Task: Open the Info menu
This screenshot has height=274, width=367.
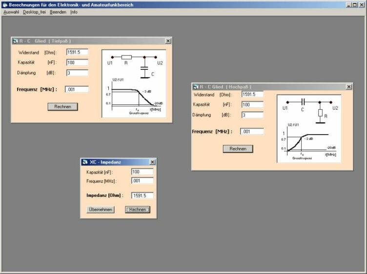Action: point(74,12)
